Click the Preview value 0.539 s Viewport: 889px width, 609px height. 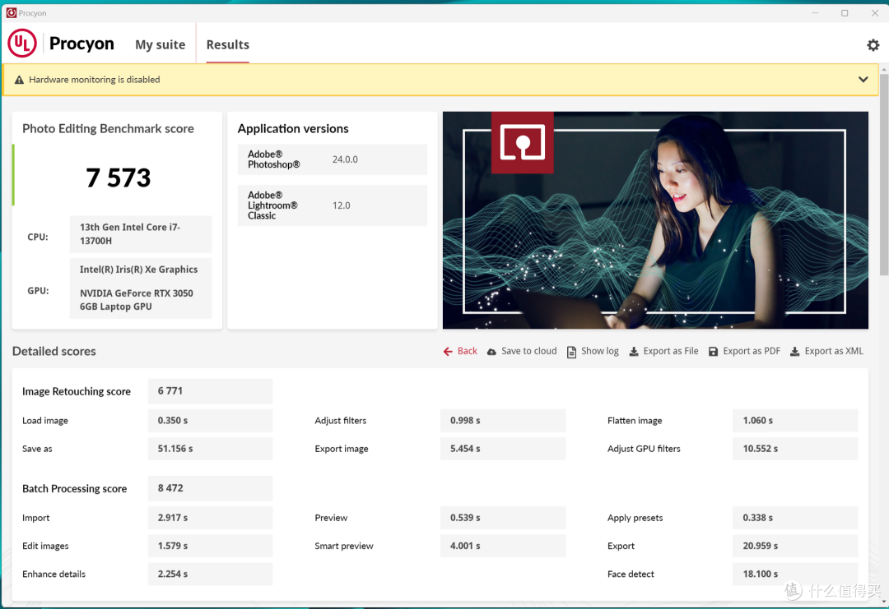(503, 518)
